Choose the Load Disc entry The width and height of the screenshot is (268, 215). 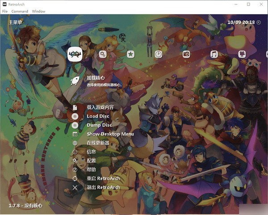tap(98, 116)
